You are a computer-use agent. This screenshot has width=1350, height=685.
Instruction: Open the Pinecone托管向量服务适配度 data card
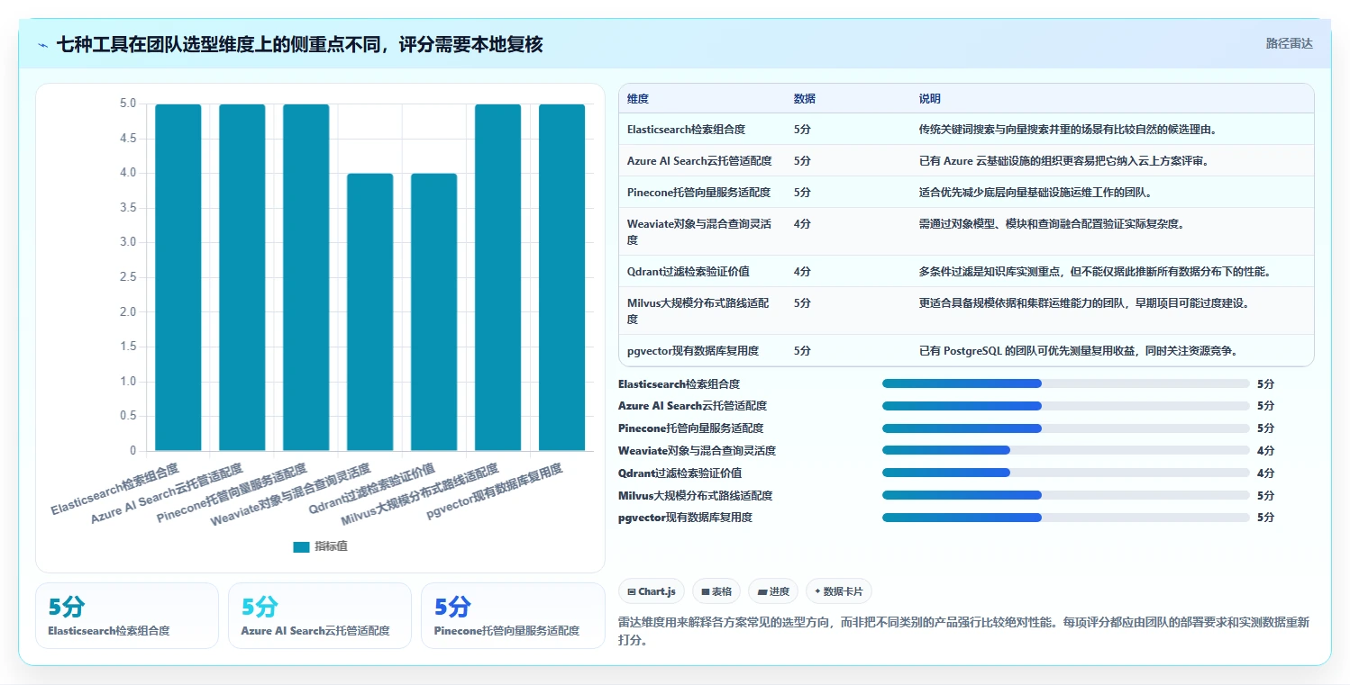pyautogui.click(x=513, y=616)
